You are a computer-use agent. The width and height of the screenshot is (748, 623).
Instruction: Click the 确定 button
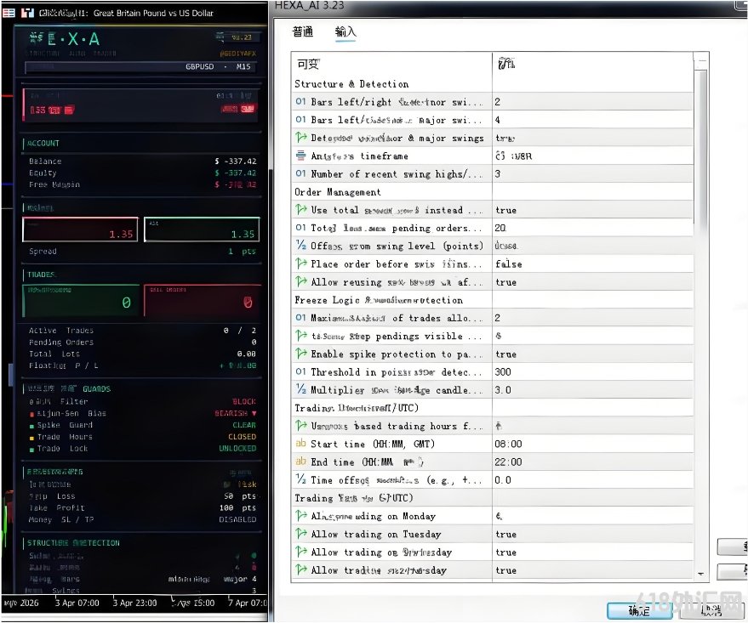[639, 610]
